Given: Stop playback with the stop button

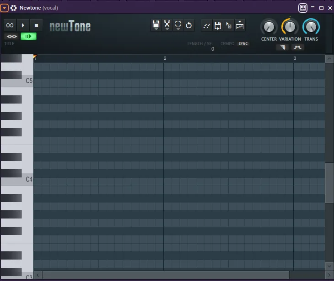Looking at the screenshot, I should [x=36, y=25].
